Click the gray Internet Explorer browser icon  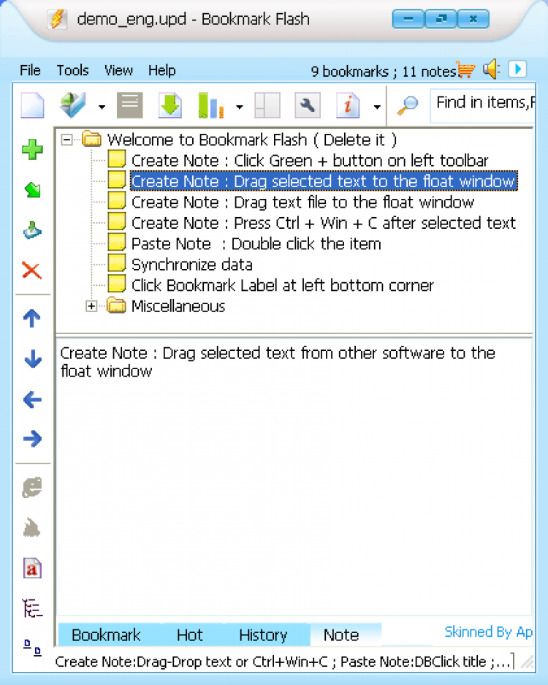[x=32, y=487]
